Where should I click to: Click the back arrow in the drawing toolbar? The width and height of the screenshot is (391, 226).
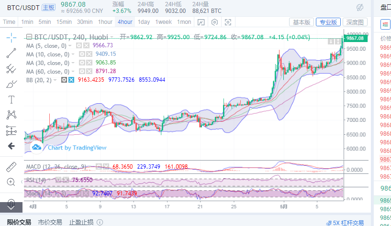click(x=11, y=146)
